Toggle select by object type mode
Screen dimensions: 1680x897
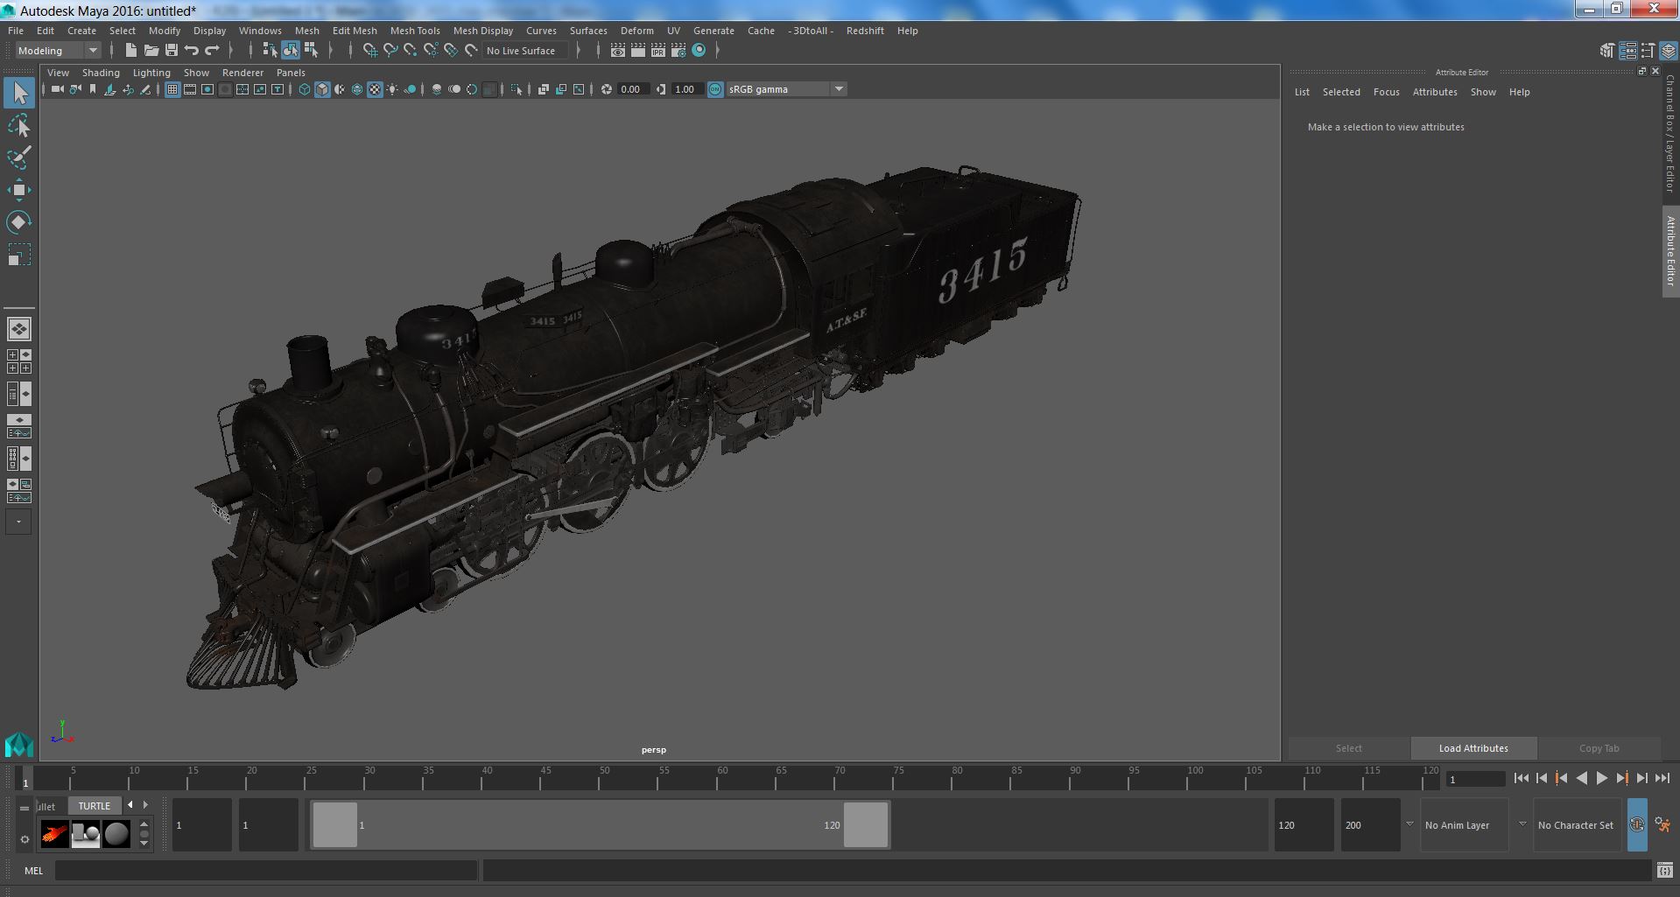[291, 50]
